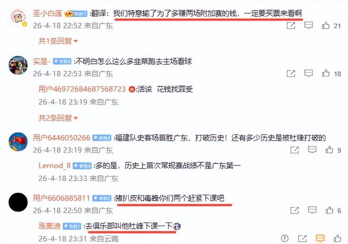
Task: Click the black avatar of 用户6606885811
Action: [x=18, y=202]
